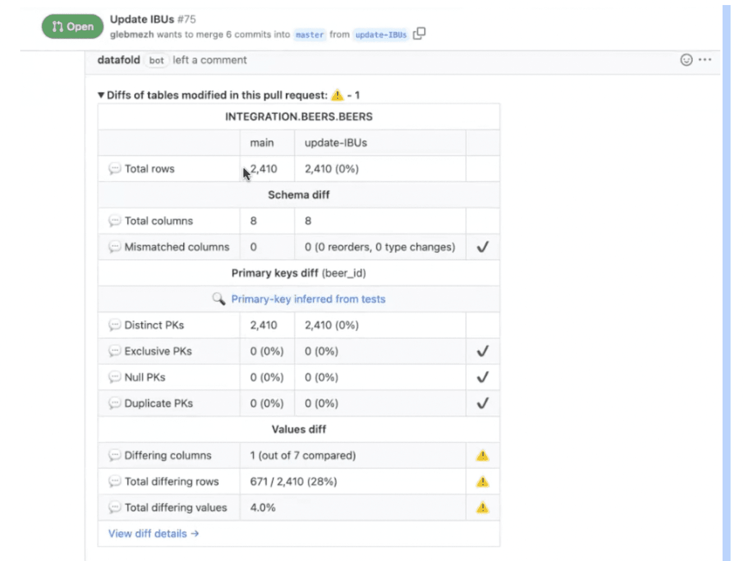Collapse the Diffs of tables section
The height and width of the screenshot is (561, 745).
click(x=101, y=95)
